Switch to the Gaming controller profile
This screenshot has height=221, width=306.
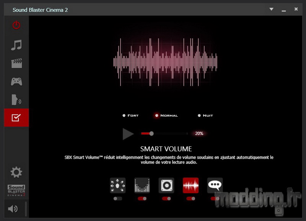(x=16, y=81)
